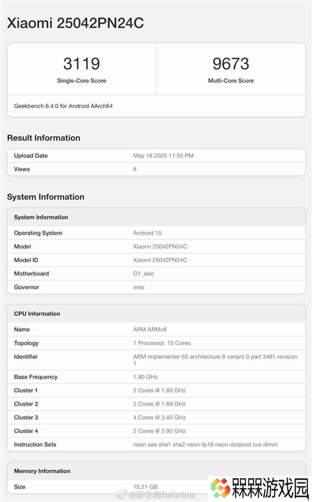Select the O1_asic motherboard value
Viewport: 312px width, 502px height.
tap(144, 274)
